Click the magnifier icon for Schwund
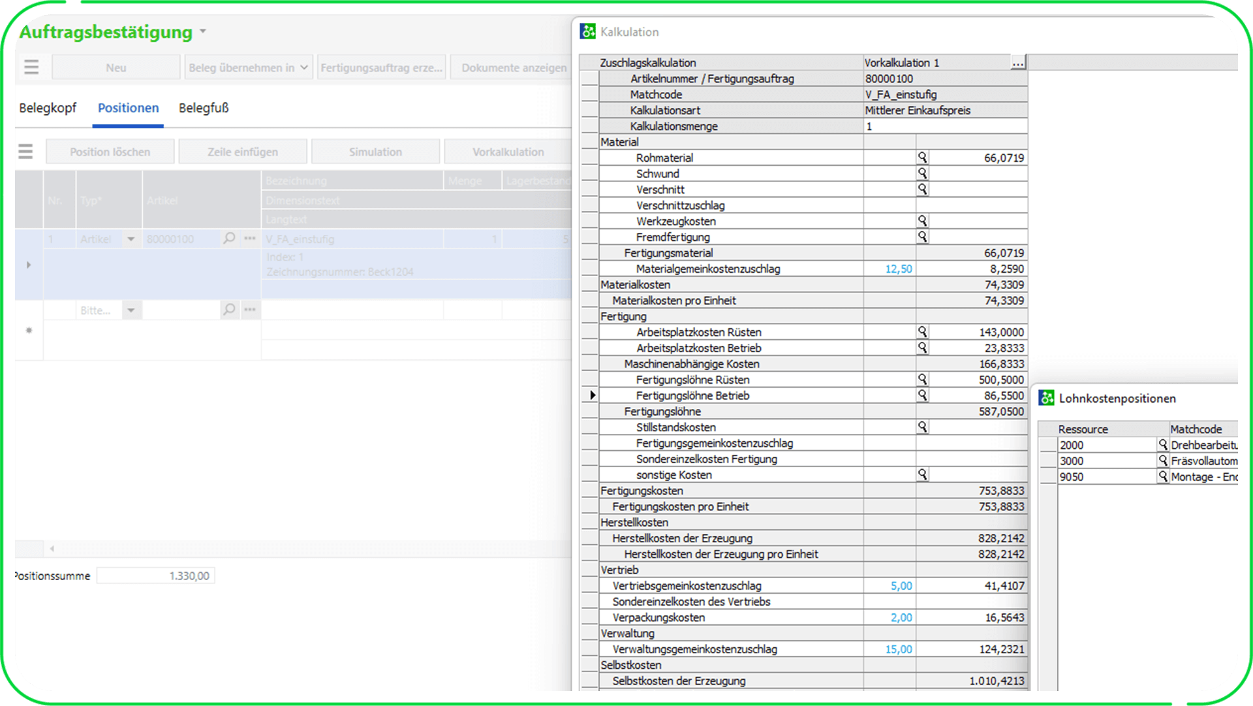 tap(922, 173)
